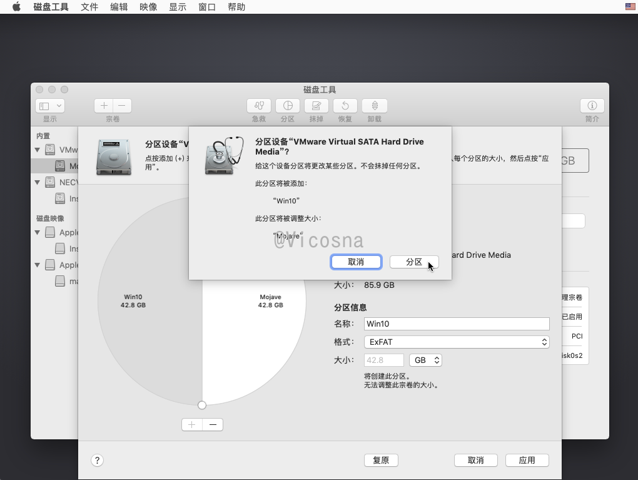Open the Apple menu
The image size is (638, 480).
[x=16, y=7]
